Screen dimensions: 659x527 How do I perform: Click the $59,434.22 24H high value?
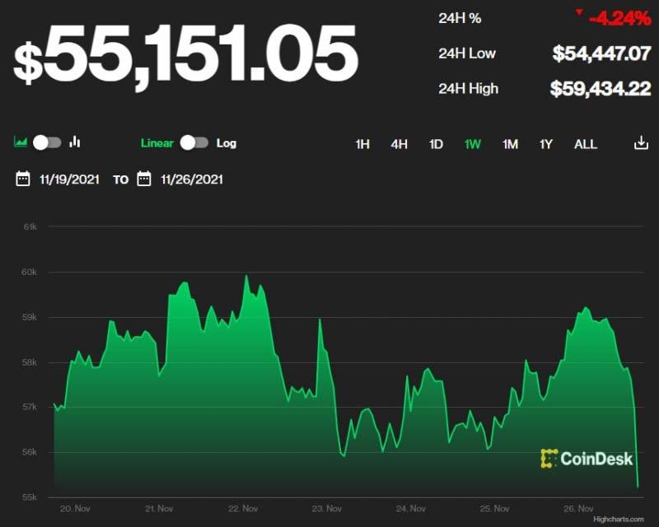601,89
